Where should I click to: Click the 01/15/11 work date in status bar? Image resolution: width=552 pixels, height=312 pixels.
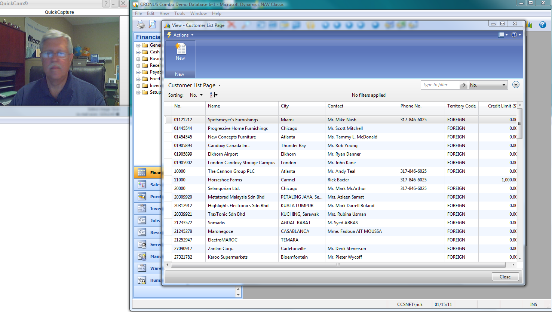click(x=443, y=305)
